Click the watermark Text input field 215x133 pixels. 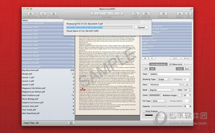[x=170, y=74]
